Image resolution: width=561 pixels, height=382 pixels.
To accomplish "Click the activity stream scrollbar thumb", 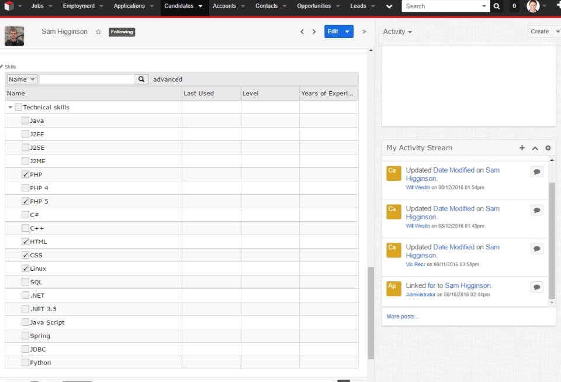I will point(552,240).
